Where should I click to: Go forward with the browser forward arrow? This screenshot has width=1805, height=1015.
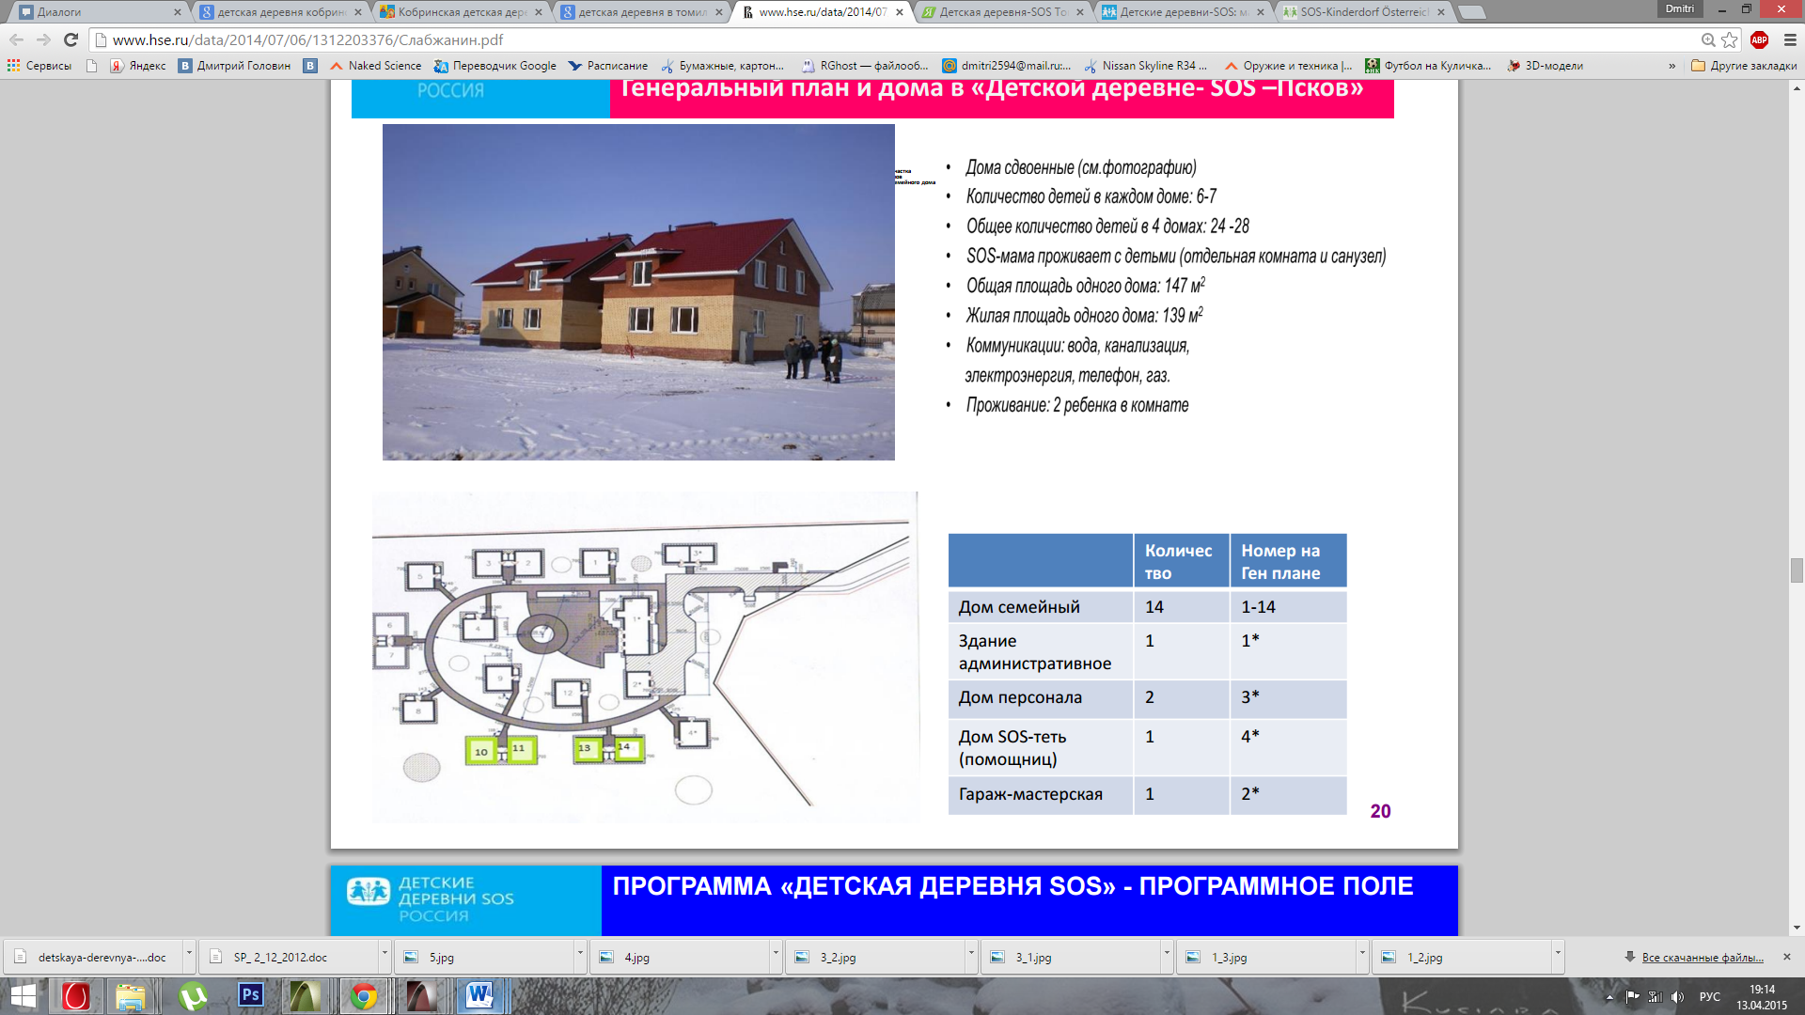[43, 39]
